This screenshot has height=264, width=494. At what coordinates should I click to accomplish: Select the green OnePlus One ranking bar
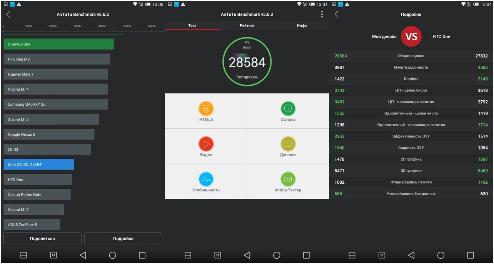[x=58, y=44]
